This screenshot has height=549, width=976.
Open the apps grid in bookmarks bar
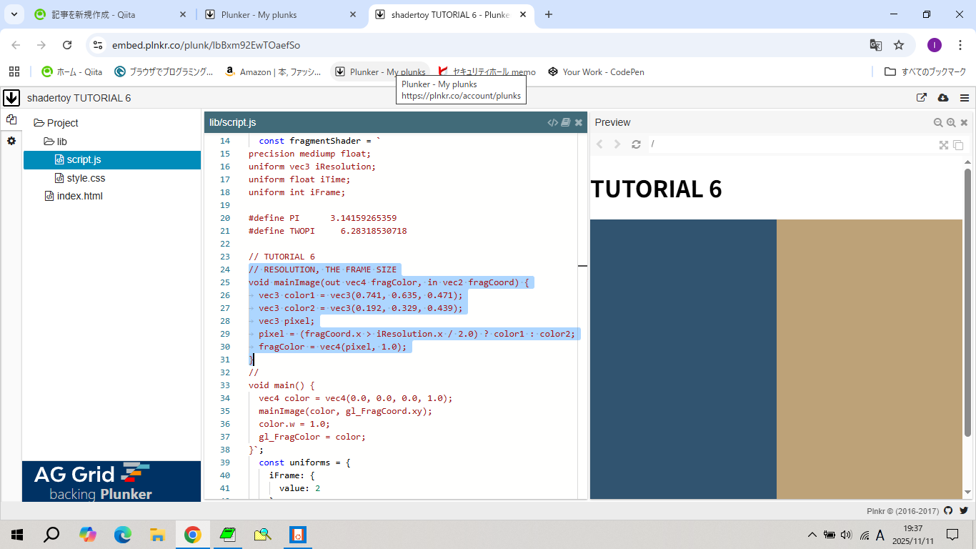pos(14,71)
